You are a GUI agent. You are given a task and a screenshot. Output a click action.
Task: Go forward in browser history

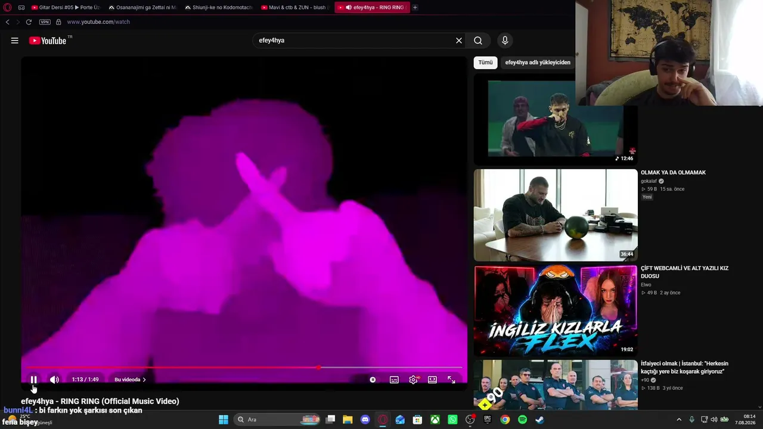coord(18,22)
